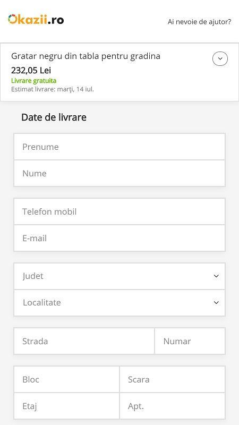Click the Okazii.ro logo

click(x=36, y=20)
